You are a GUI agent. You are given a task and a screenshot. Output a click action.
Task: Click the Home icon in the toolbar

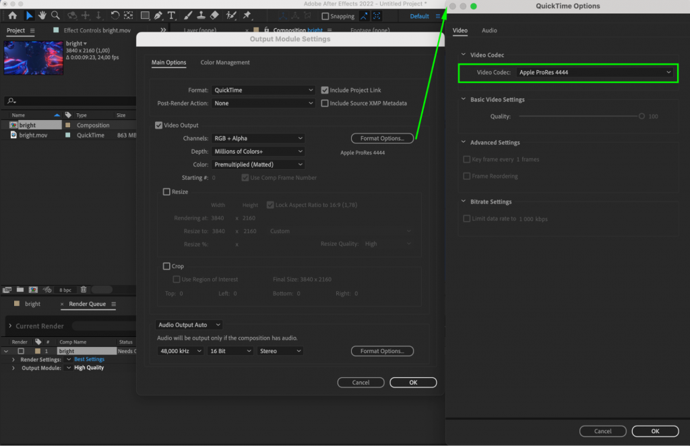click(11, 16)
